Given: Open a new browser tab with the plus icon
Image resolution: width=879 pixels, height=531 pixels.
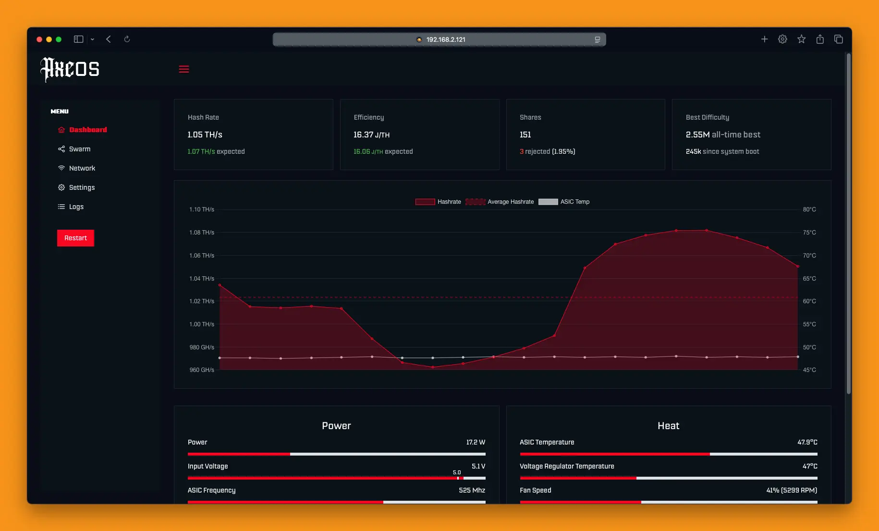Looking at the screenshot, I should pos(764,39).
